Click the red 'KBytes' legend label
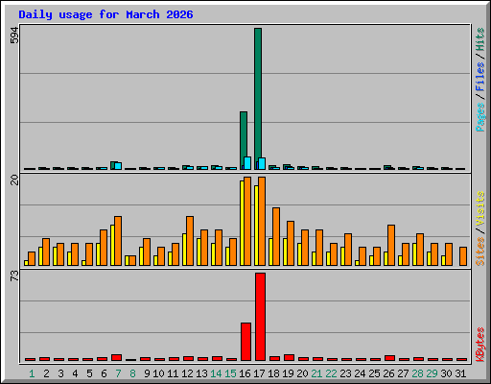Screen dimensions: 491x384 click(x=480, y=345)
